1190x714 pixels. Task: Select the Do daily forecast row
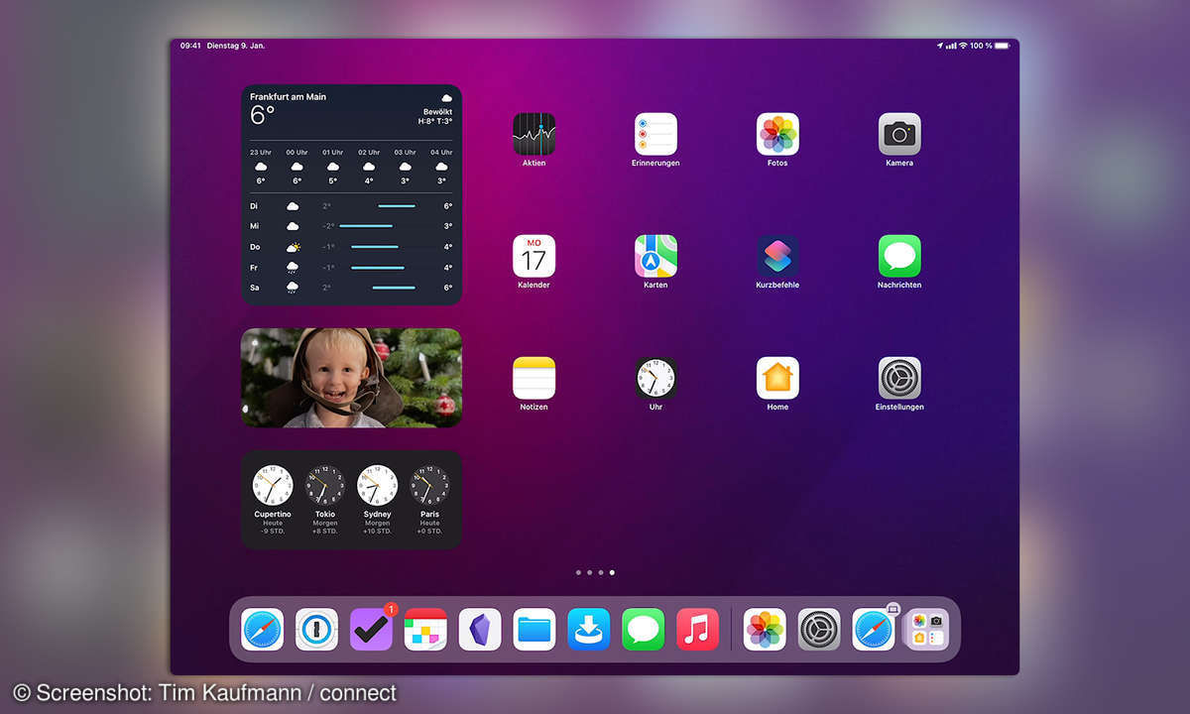(x=351, y=247)
